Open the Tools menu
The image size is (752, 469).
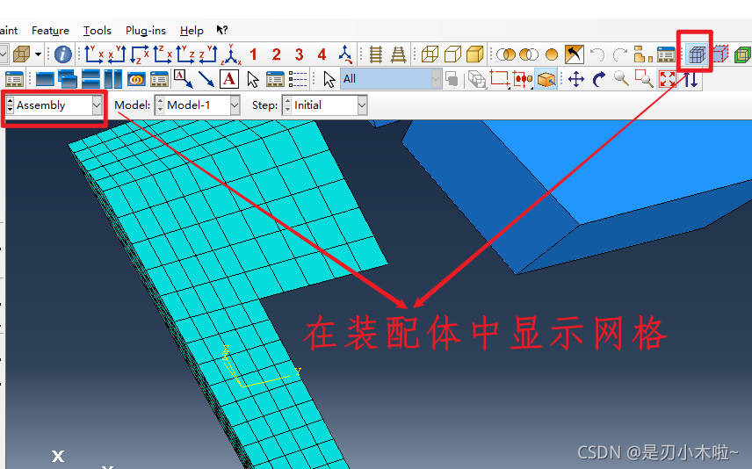(x=97, y=31)
